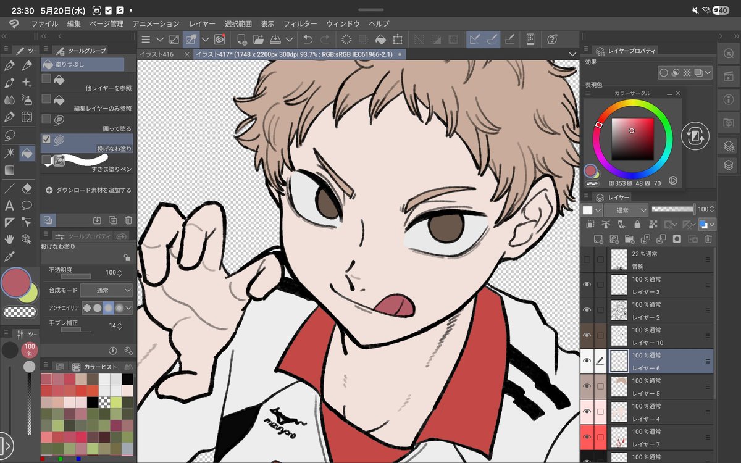
Task: Hide レイヤー 3 with its eye icon
Action: pos(587,285)
